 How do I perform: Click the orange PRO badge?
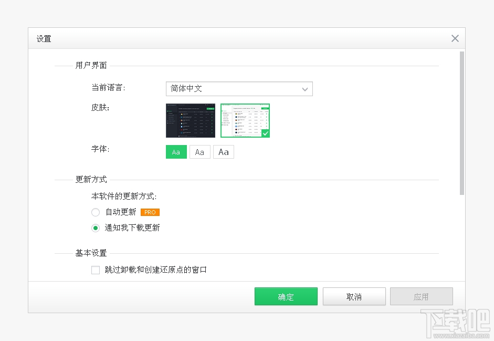(150, 212)
